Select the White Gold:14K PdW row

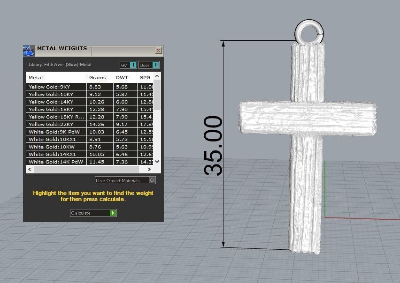click(90, 162)
